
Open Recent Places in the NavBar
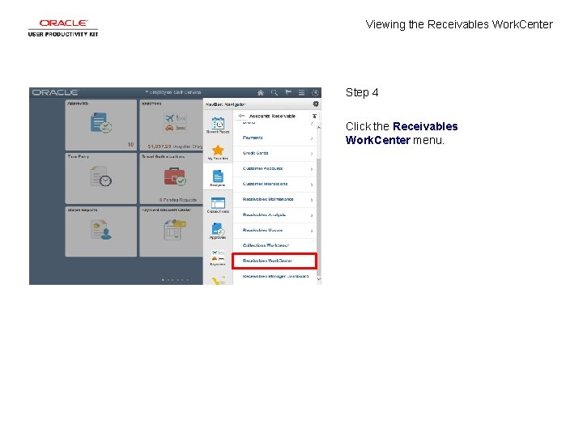pyautogui.click(x=218, y=125)
